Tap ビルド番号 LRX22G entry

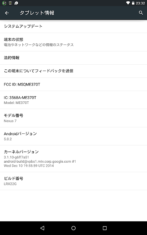tap(73, 181)
